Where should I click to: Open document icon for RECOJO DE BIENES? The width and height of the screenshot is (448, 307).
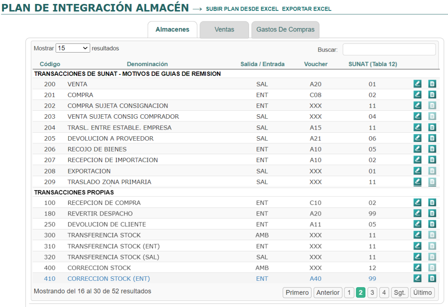tap(432, 149)
